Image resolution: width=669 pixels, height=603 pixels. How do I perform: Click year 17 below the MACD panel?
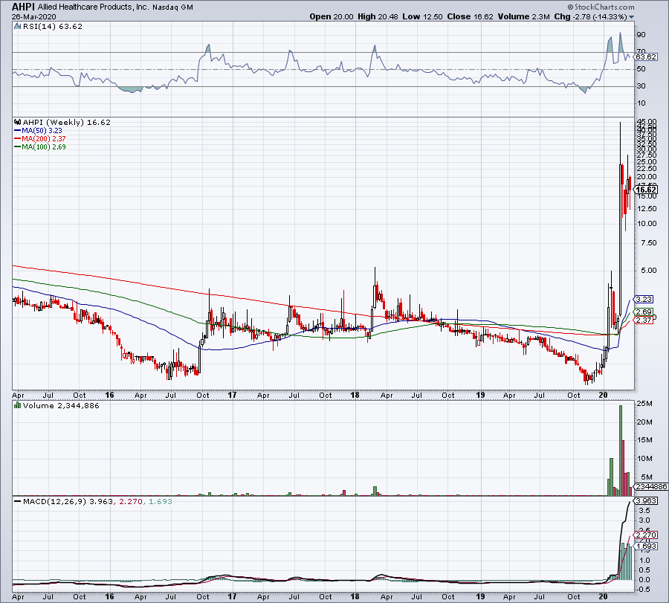[x=232, y=596]
